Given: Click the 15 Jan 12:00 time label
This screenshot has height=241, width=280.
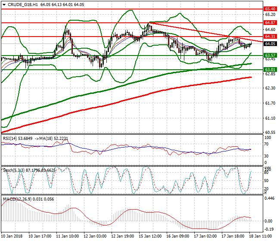Looking at the screenshot, I should [x=150, y=236].
